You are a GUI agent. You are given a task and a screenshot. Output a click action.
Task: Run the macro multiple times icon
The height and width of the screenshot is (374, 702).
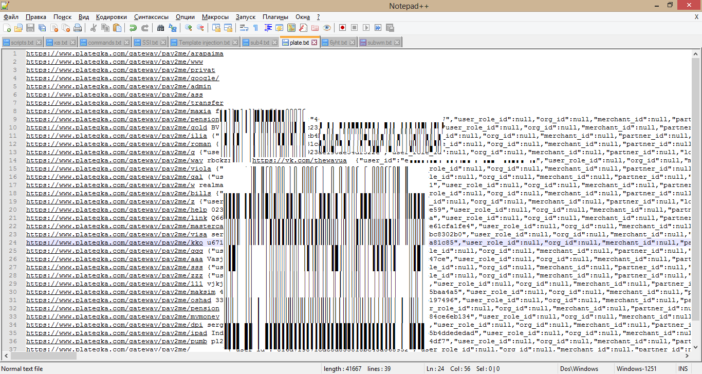[378, 28]
